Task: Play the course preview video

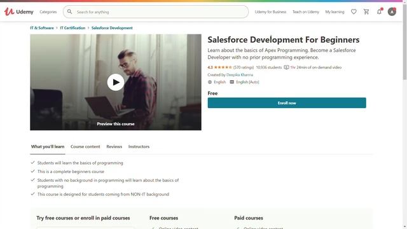Action: 116,82
